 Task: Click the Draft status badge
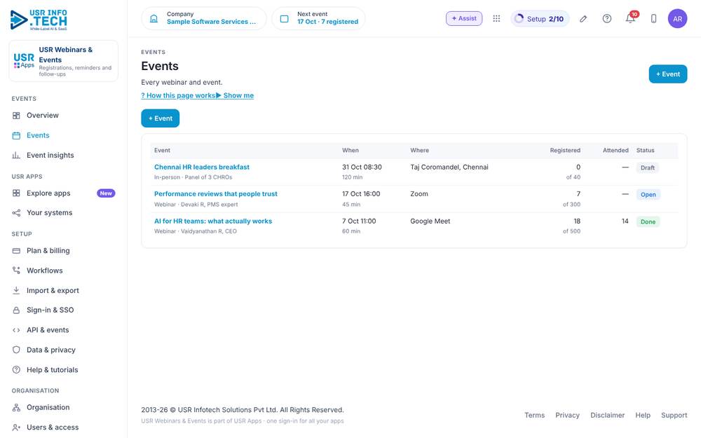pyautogui.click(x=647, y=168)
